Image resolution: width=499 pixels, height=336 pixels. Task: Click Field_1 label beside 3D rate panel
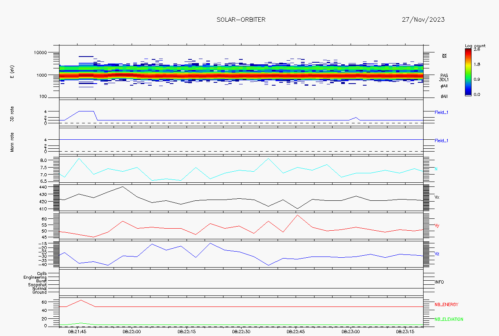pyautogui.click(x=442, y=112)
